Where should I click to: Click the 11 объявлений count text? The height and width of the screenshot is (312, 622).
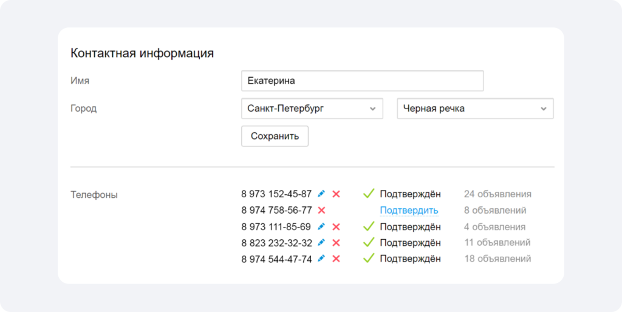(x=497, y=243)
